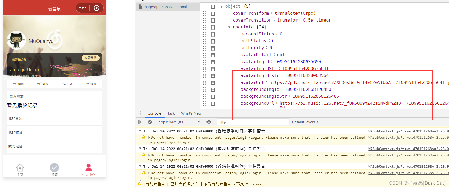The image size is (449, 188).
Task: Click the square icon beside backgroundImgId
Action: point(213,90)
